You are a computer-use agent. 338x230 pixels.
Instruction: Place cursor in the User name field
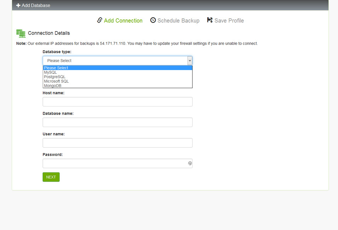click(117, 143)
